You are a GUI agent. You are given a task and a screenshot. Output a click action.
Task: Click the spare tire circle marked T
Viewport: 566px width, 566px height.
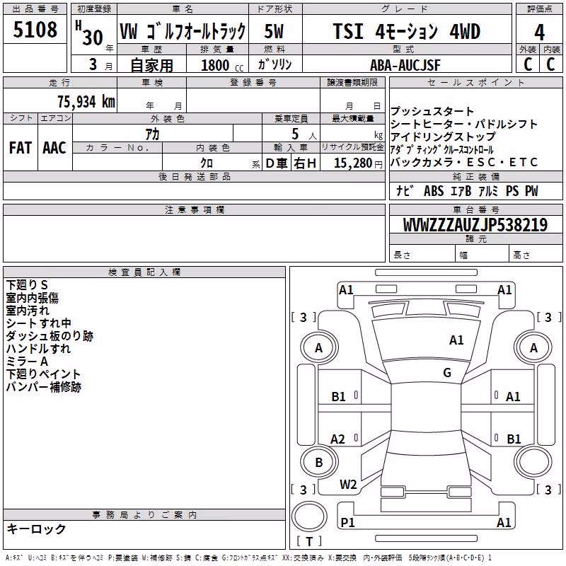click(309, 516)
